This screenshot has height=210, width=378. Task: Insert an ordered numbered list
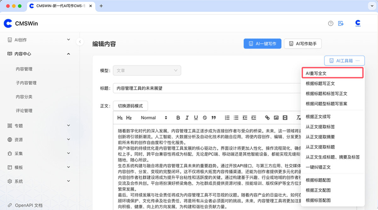(x=227, y=118)
